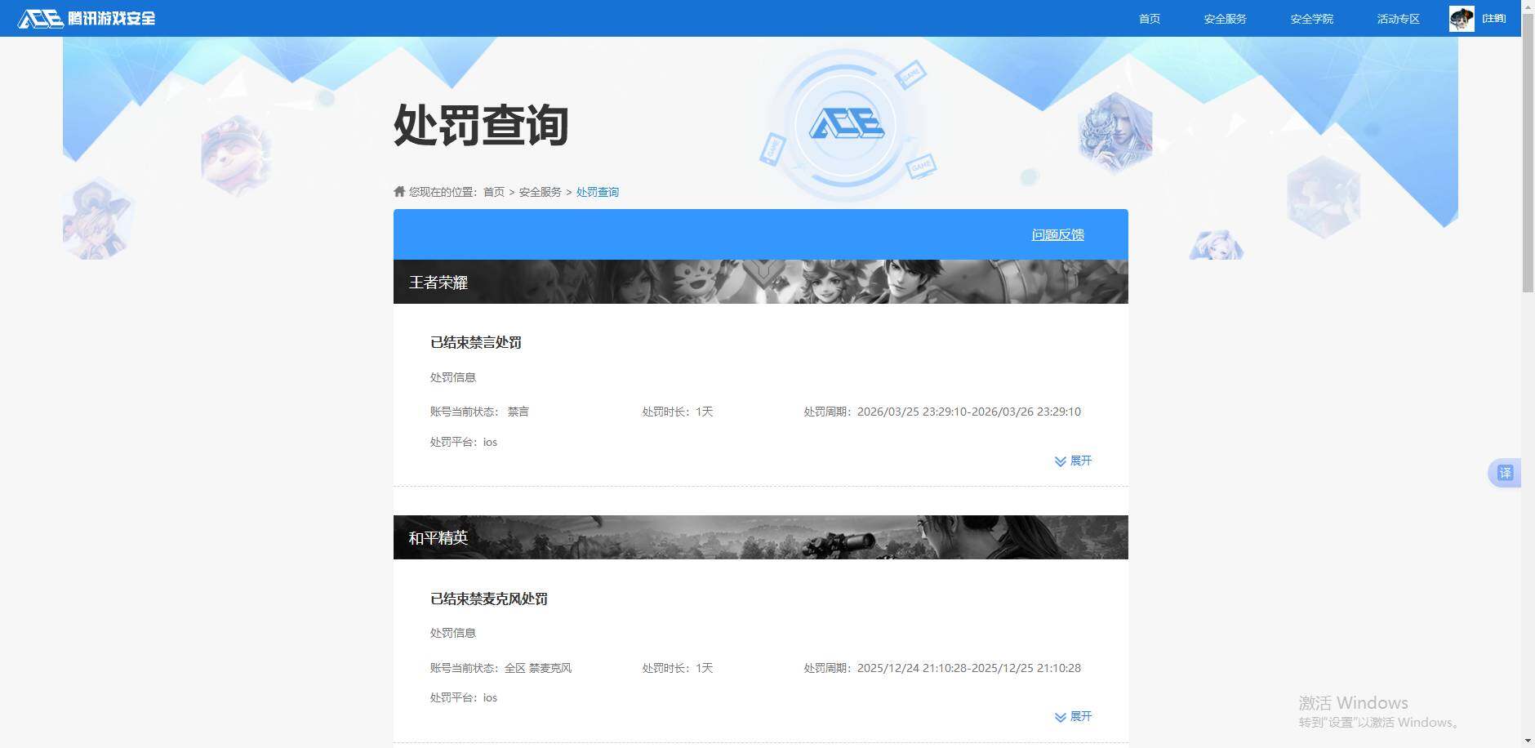
Task: Click the user avatar in the header
Action: (x=1462, y=19)
